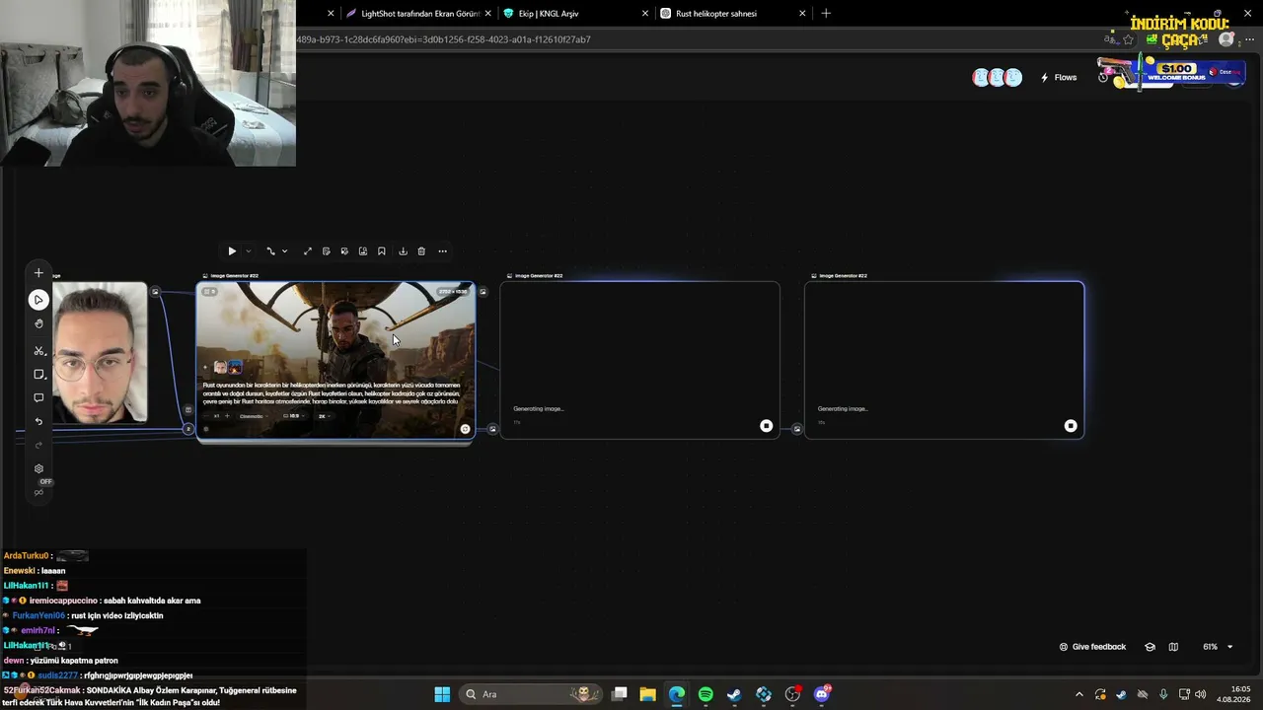Screen dimensions: 1263x710
Task: Open a new browser tab
Action: tap(826, 14)
